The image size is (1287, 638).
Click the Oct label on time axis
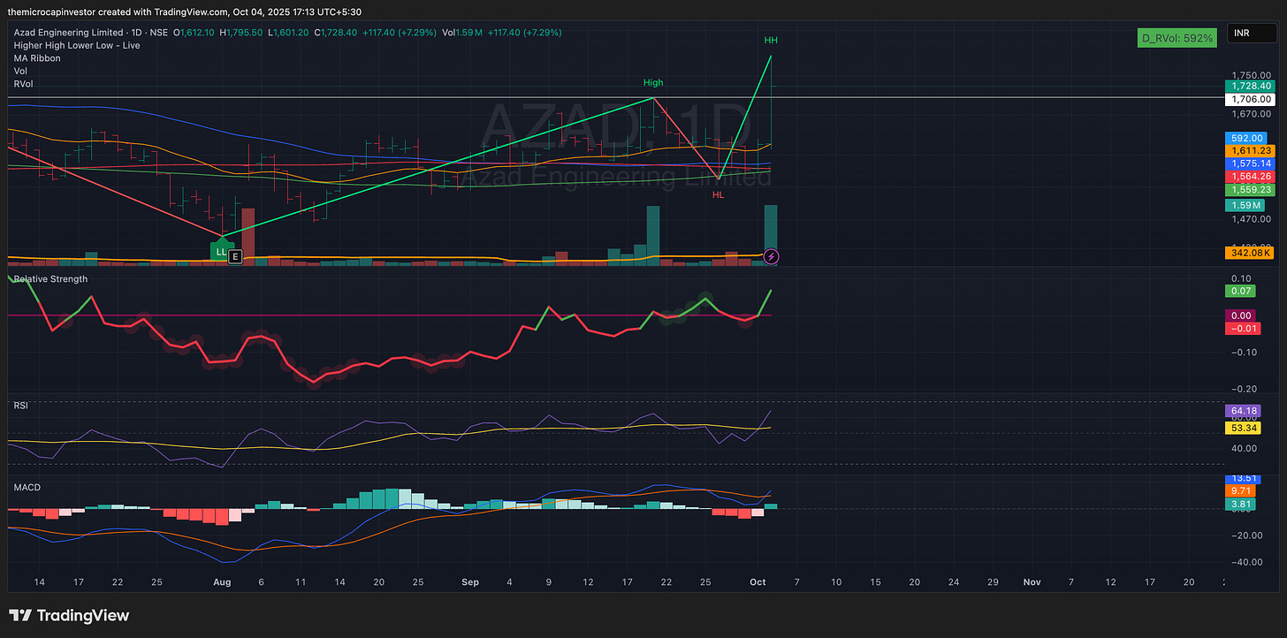click(758, 582)
